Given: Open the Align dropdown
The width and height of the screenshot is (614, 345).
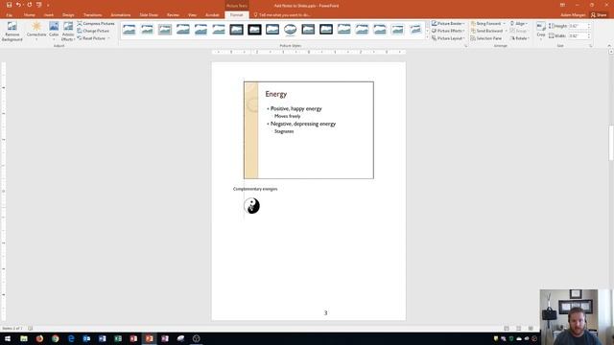Looking at the screenshot, I should point(519,23).
